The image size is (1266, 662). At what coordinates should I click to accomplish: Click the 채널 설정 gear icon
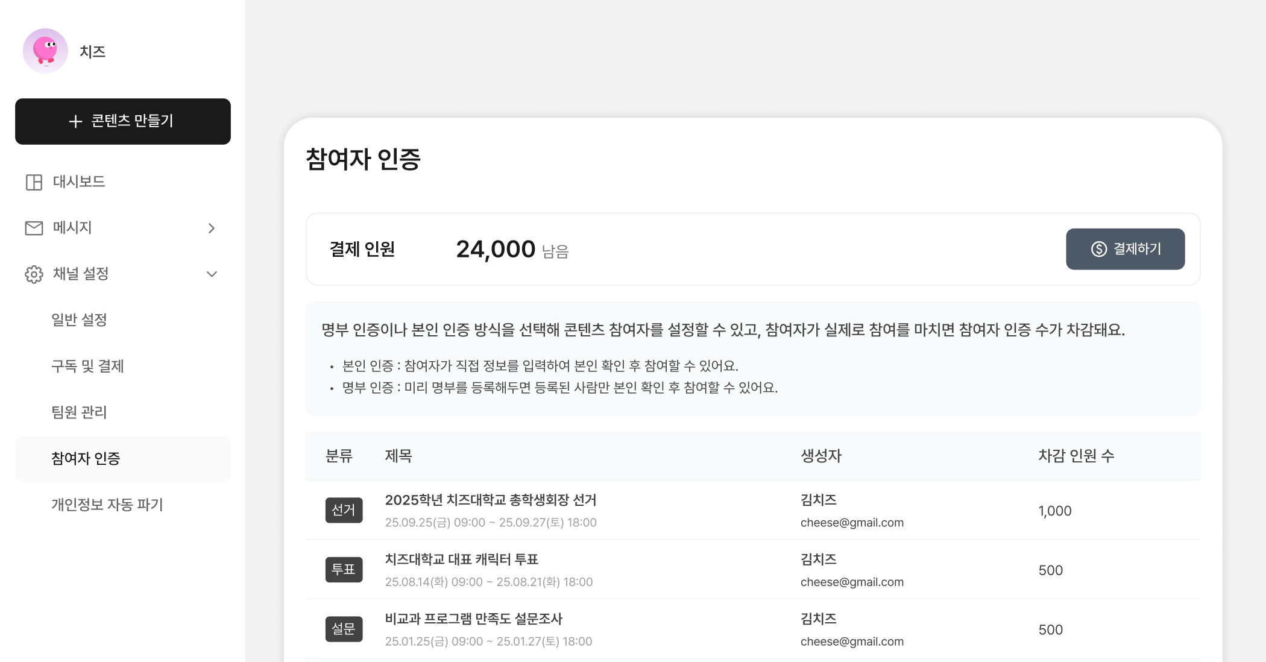[x=34, y=274]
